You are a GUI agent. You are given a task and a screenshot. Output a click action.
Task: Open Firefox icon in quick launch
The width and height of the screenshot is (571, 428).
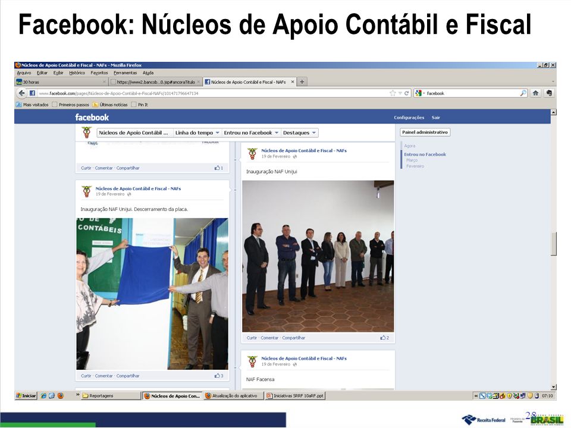[x=61, y=396]
